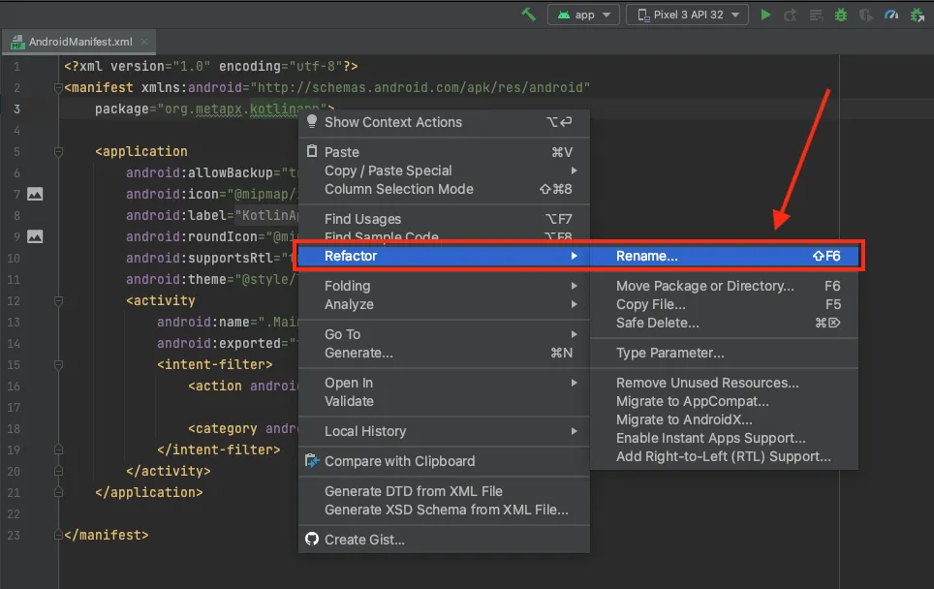
Task: Choose Enable Instant Apps Support...
Action: [725, 438]
